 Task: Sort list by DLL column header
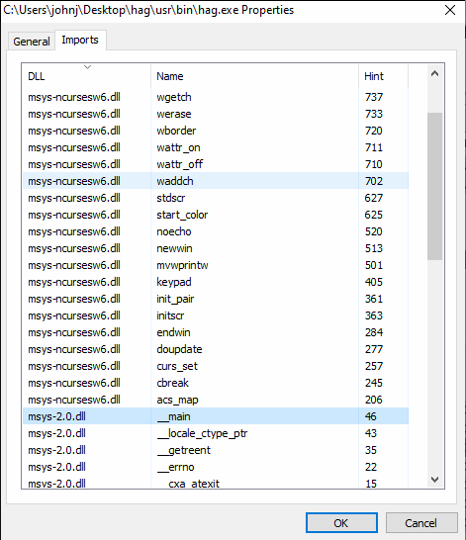pyautogui.click(x=86, y=76)
